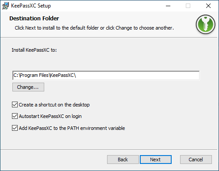Click the 'Create a shortcut on the desktop' label
Image resolution: width=219 pixels, height=171 pixels.
[x=54, y=105]
